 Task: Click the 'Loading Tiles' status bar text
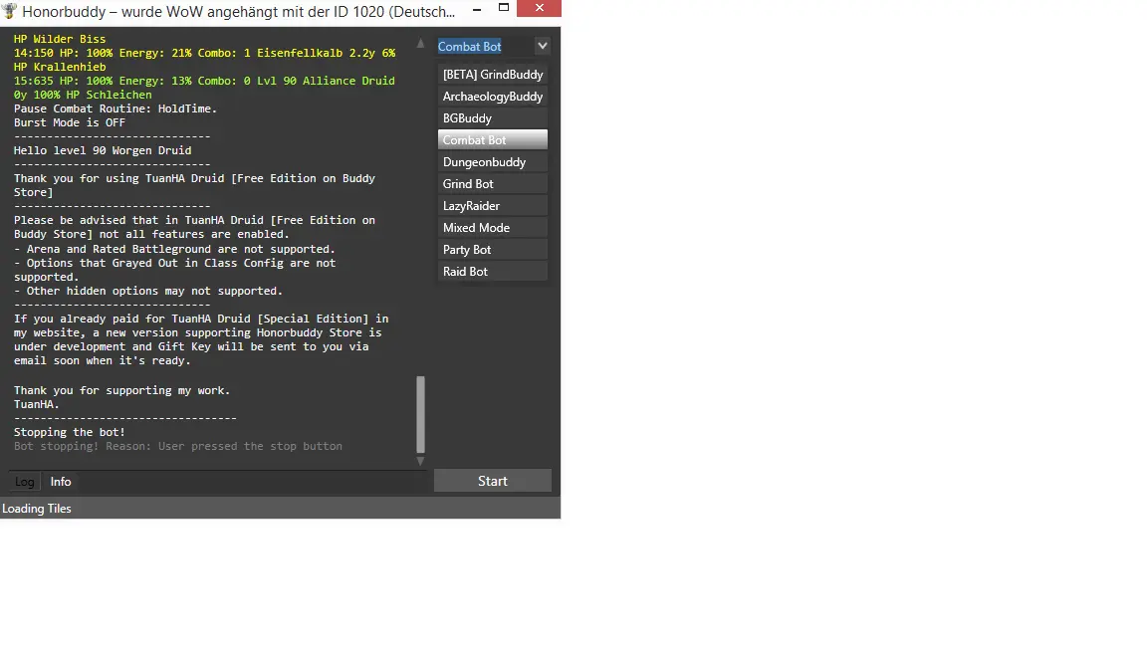point(37,509)
